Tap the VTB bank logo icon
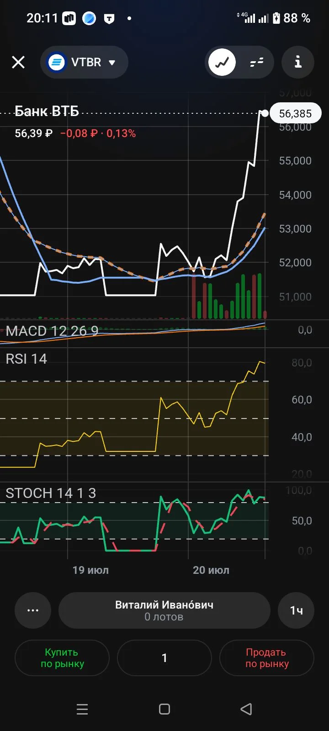This screenshot has height=731, width=329. coord(57,62)
